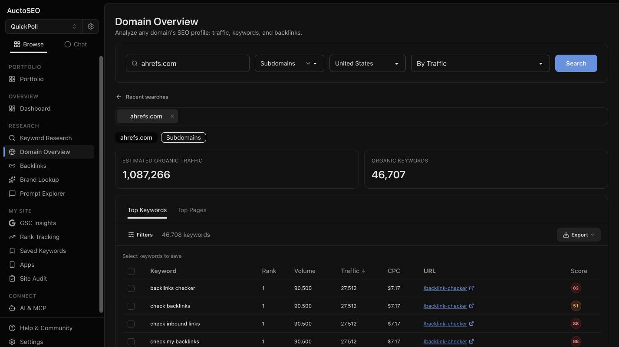This screenshot has height=347, width=619.
Task: Click the Rank Tracking trend icon
Action: 12,237
